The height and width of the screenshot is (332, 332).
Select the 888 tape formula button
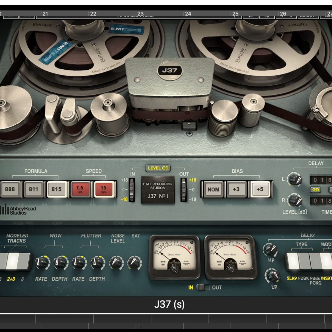pos(10,189)
